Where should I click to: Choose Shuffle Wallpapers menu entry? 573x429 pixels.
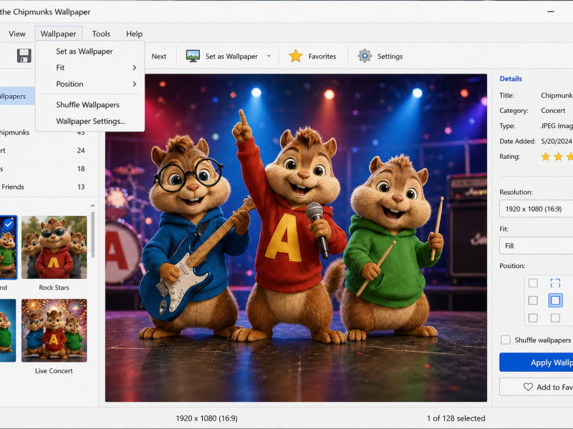pos(90,104)
